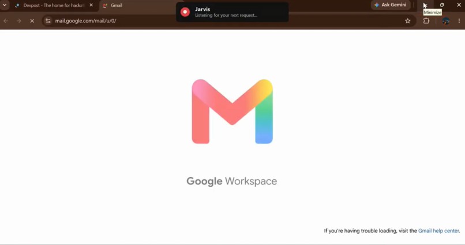Click the Google Workspace text
Screen dimensions: 465x245
231,181
